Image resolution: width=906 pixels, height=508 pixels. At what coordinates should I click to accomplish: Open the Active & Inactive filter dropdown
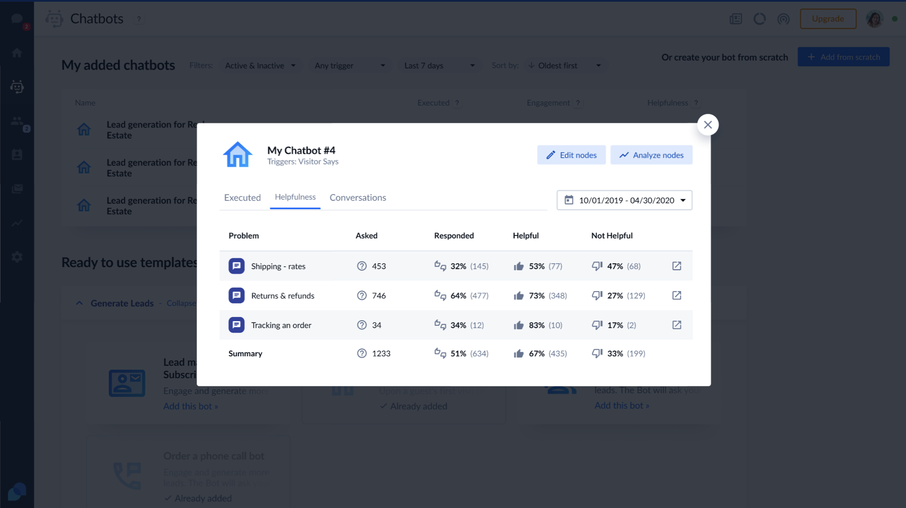pyautogui.click(x=260, y=66)
